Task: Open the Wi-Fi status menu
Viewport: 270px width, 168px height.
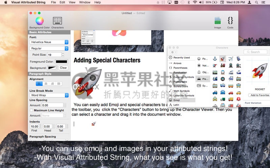Action: tap(195, 2)
